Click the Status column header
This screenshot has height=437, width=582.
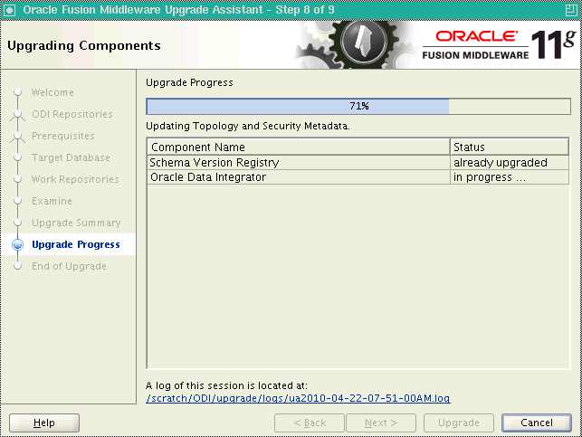[510, 147]
